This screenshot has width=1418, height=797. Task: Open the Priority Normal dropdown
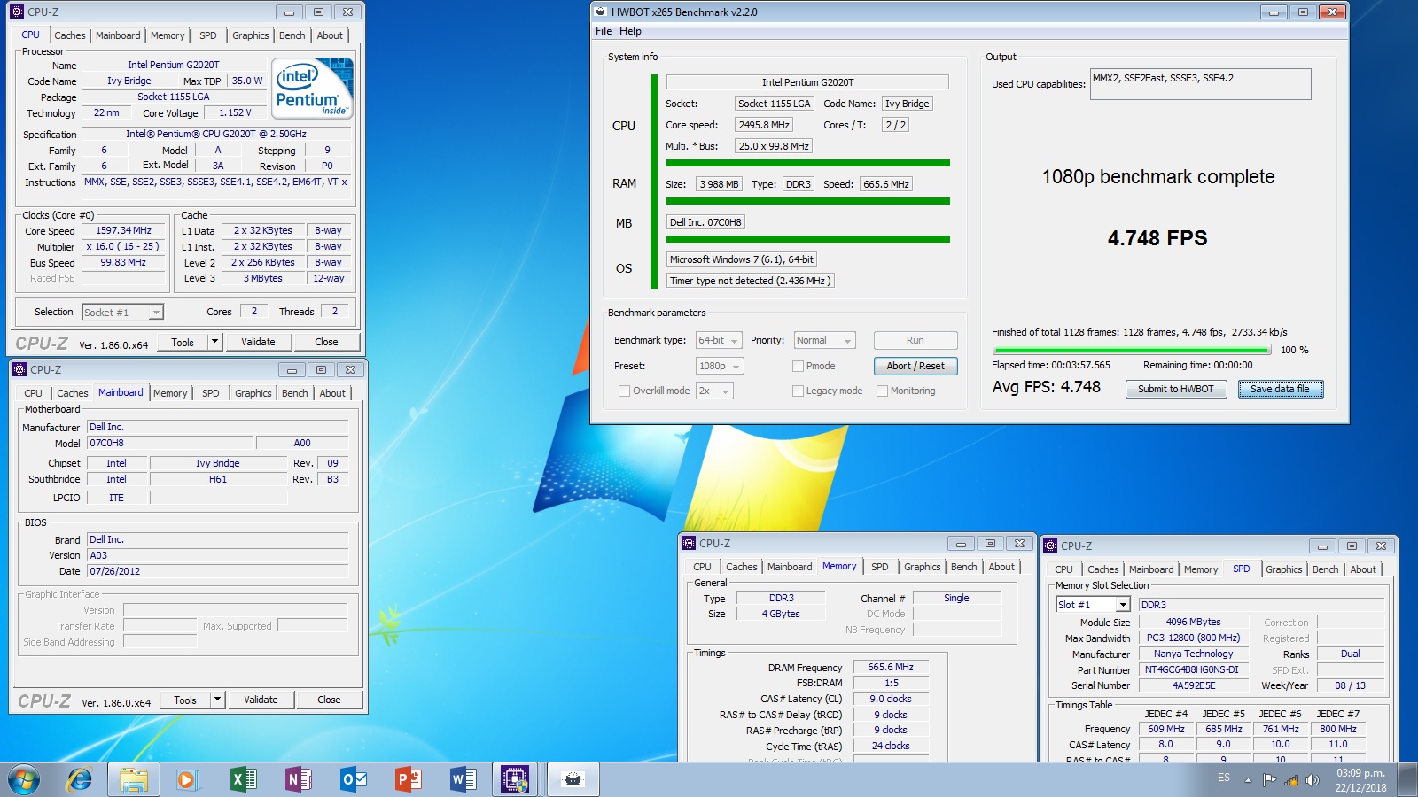click(824, 340)
